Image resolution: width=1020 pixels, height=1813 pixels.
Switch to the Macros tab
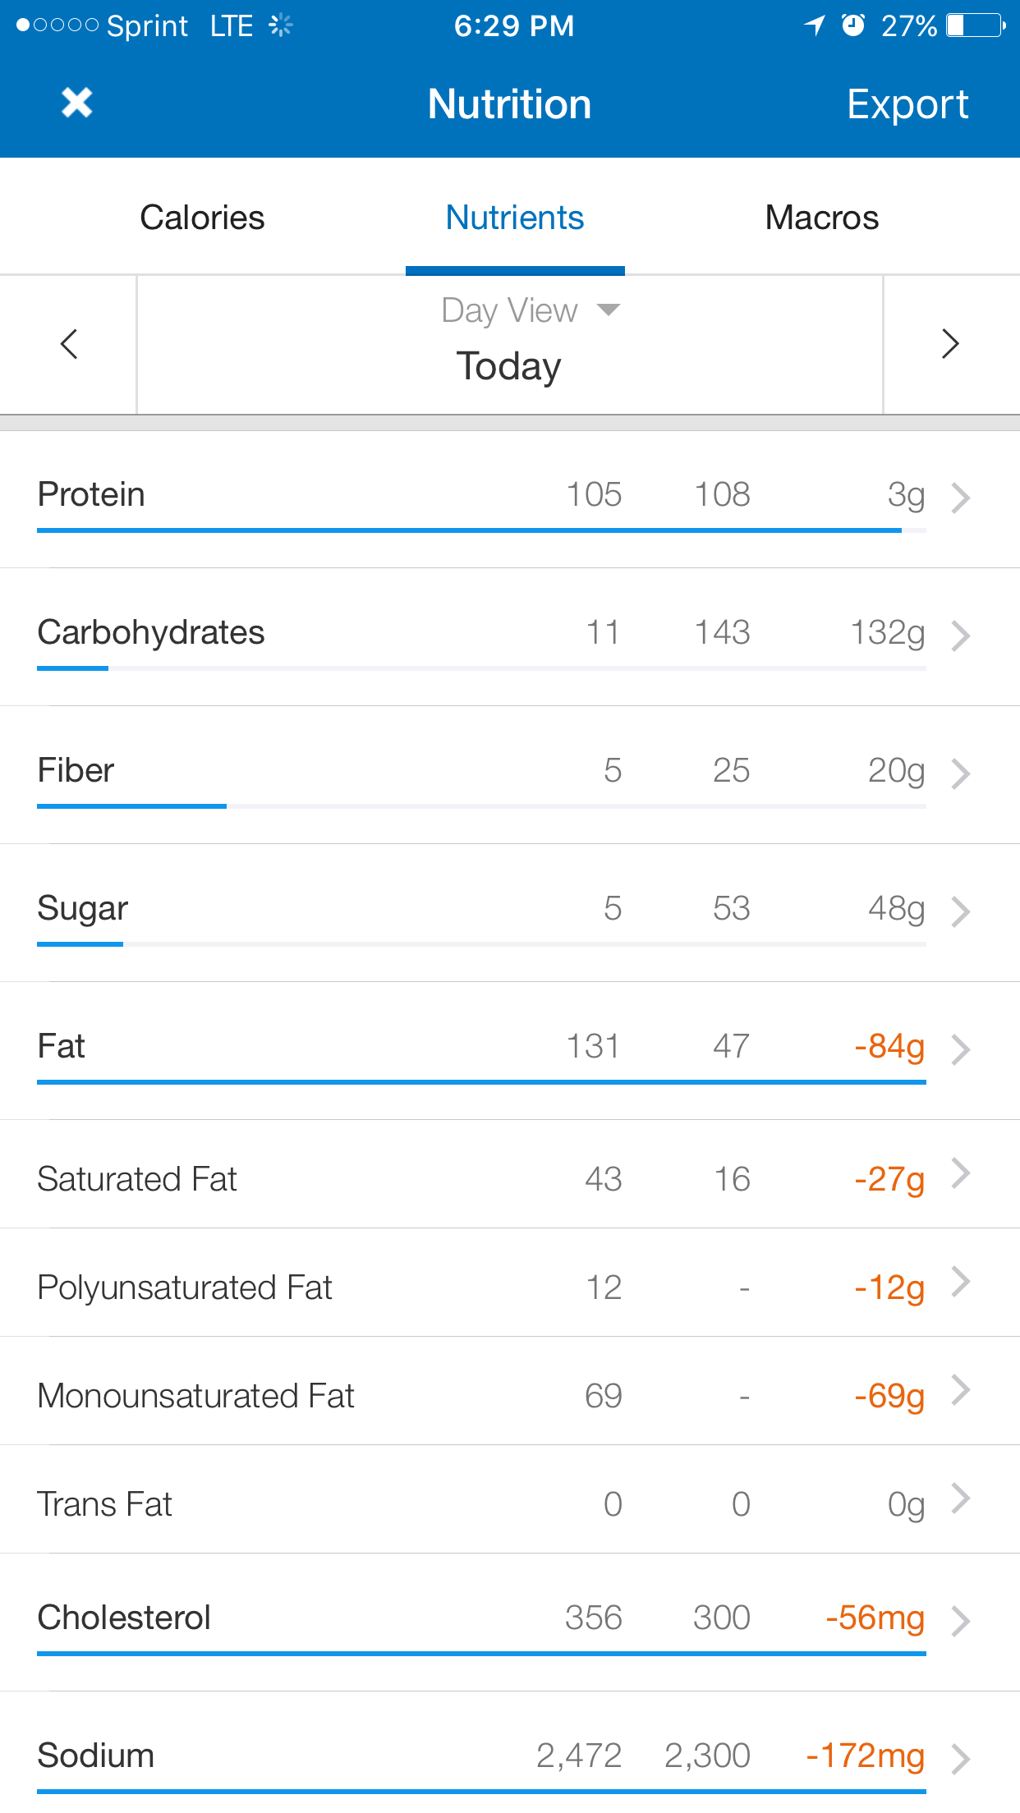tap(821, 218)
